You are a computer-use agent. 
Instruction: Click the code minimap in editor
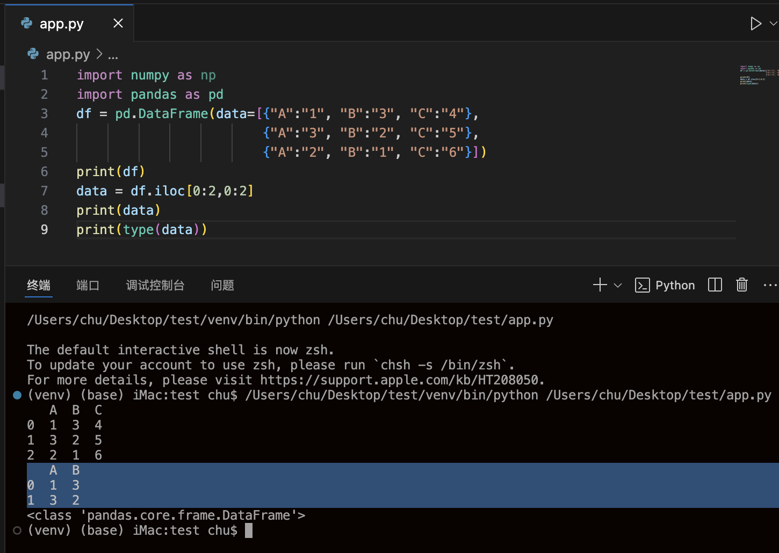coord(756,75)
